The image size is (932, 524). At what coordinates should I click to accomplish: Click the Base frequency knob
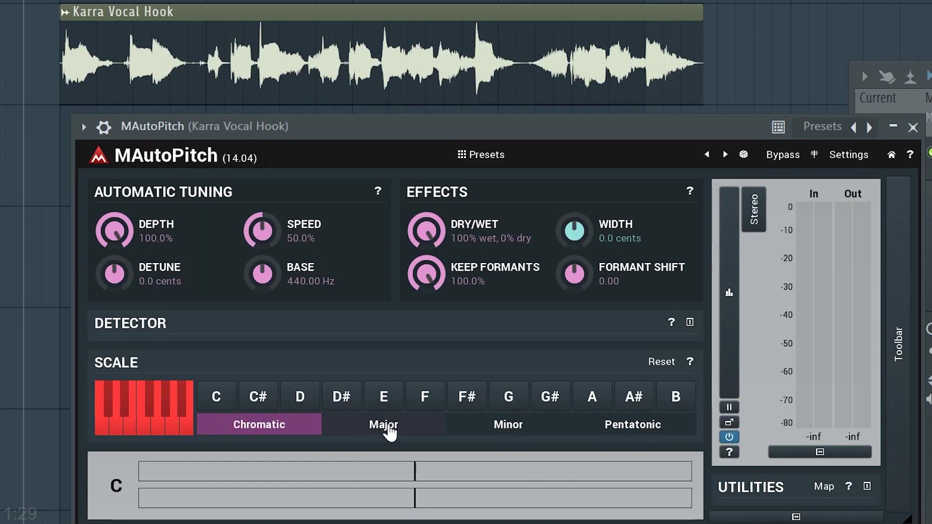coord(263,274)
